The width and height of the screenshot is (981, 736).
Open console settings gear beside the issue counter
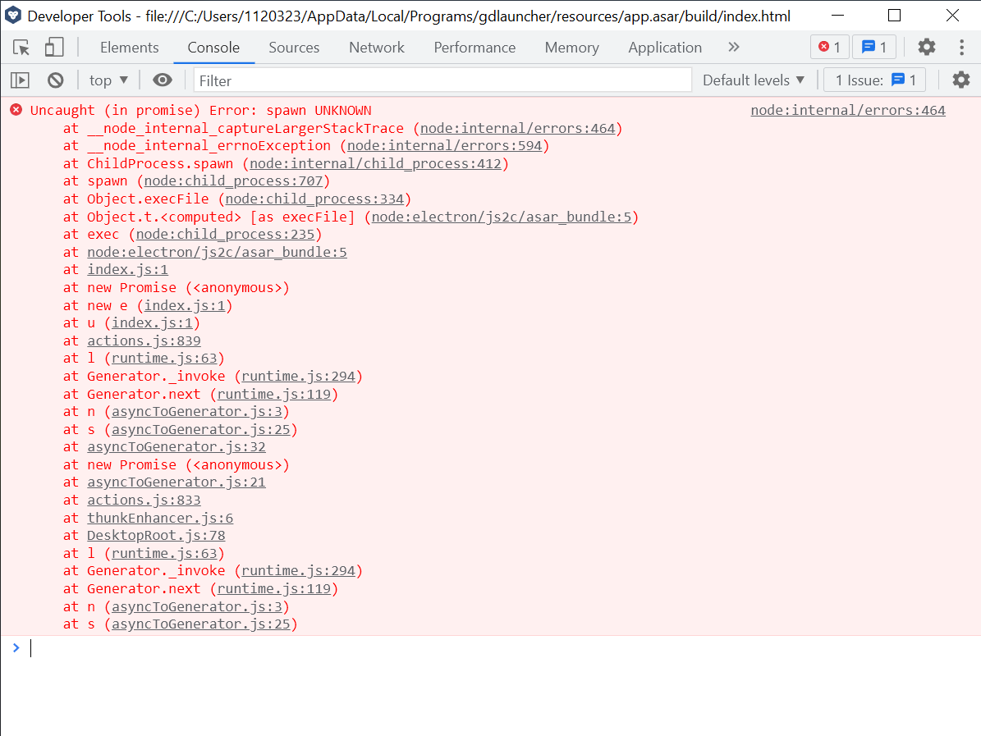click(961, 80)
